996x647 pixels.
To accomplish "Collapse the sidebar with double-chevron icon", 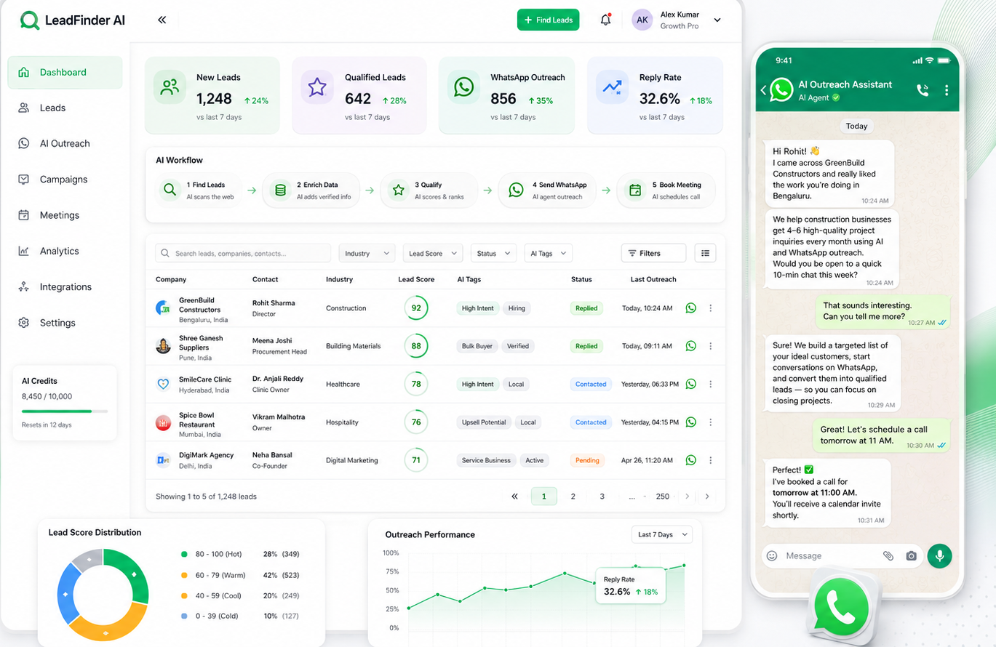I will tap(162, 20).
